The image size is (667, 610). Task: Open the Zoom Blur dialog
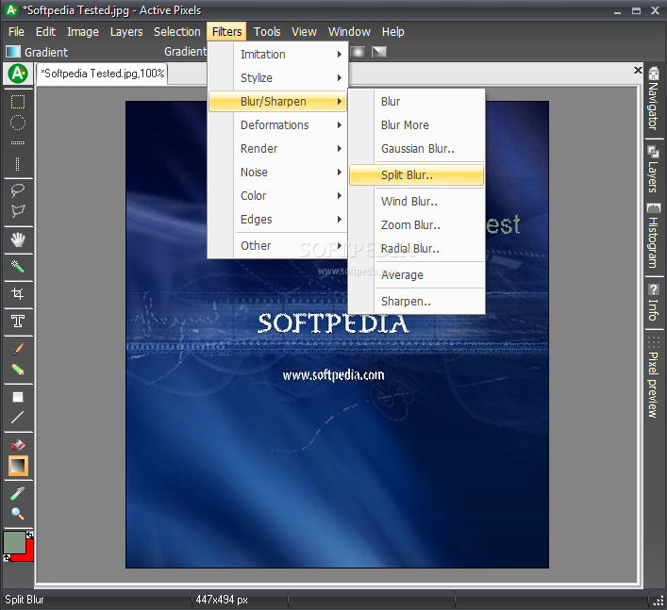[x=416, y=225]
